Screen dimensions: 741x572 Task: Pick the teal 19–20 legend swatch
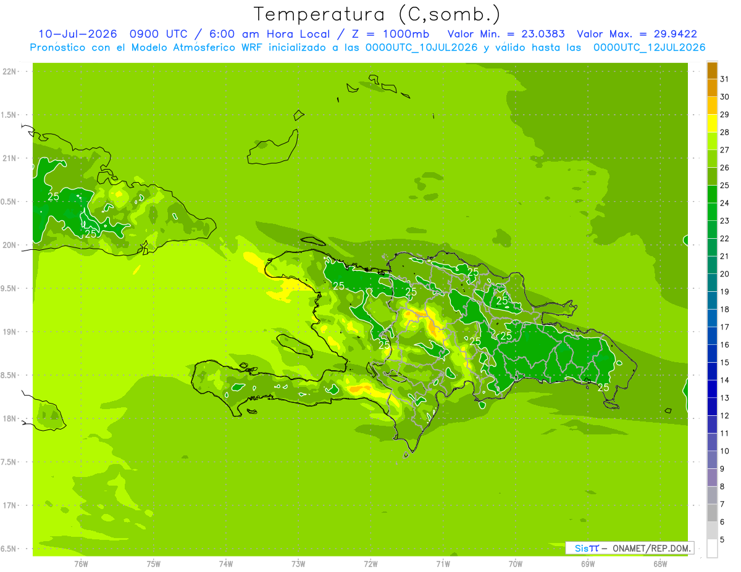(712, 283)
